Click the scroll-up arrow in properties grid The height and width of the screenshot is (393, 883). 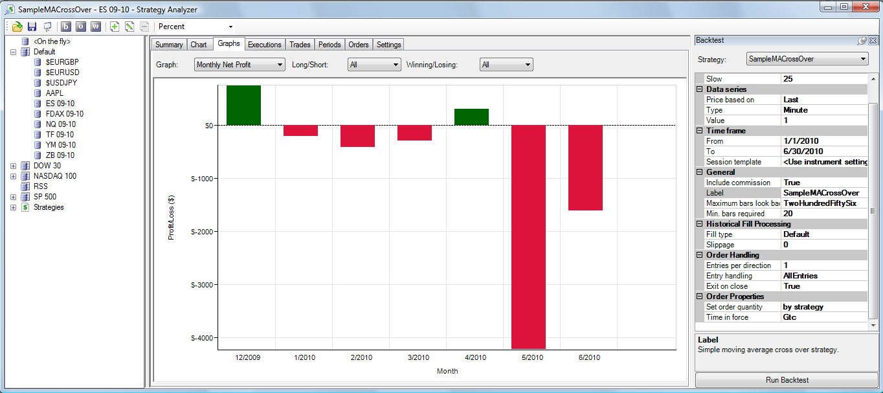[x=873, y=79]
